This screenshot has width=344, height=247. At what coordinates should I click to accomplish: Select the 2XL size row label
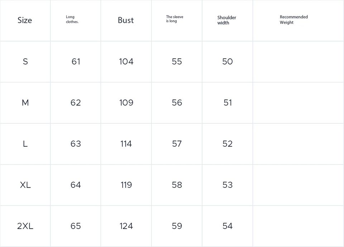(x=25, y=226)
